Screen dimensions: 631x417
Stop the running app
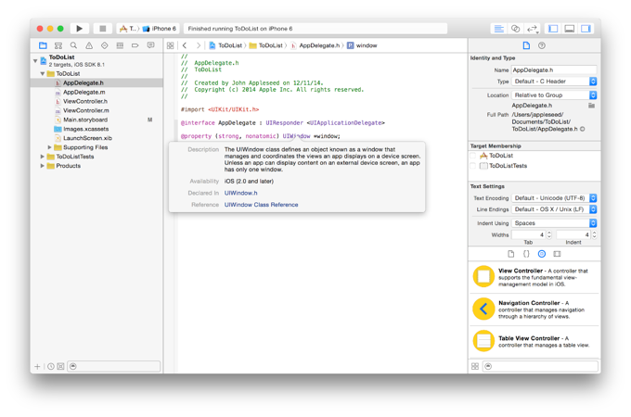103,29
